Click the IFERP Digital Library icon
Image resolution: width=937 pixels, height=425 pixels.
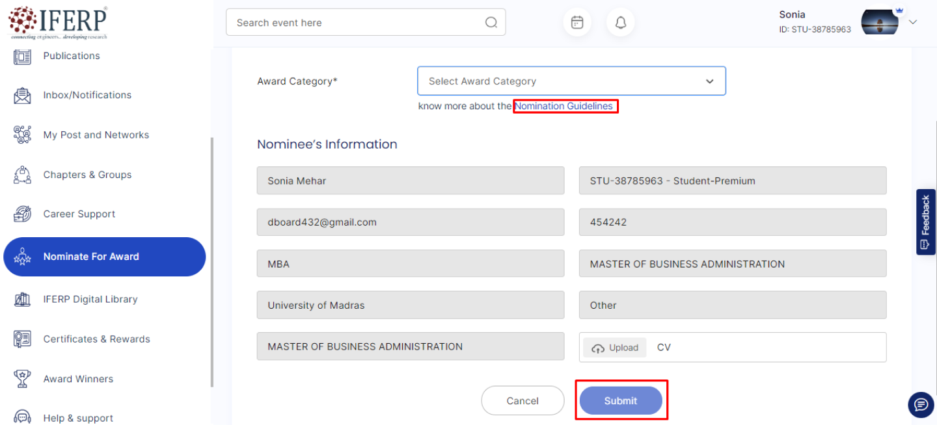point(22,300)
